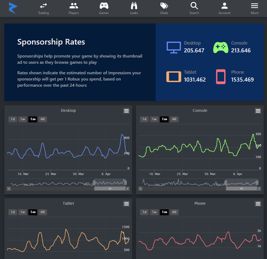Screen dimensions: 267x259
Task: Select 1m range on Console chart
Action: point(164,119)
